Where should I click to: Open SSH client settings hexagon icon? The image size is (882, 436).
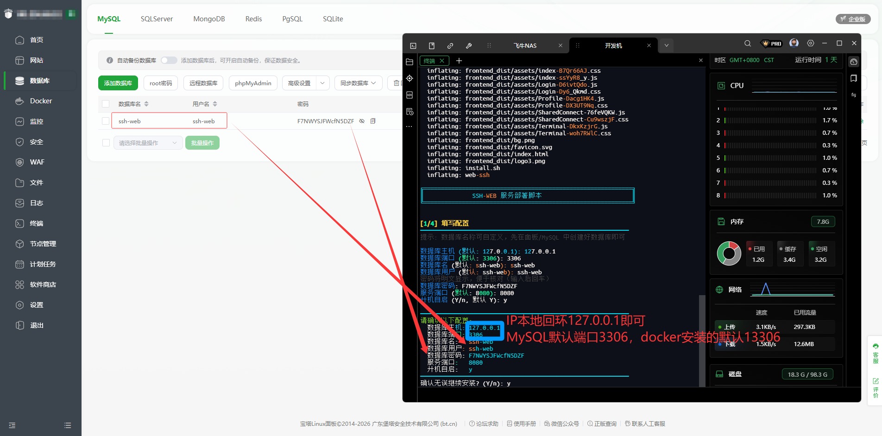tap(811, 43)
